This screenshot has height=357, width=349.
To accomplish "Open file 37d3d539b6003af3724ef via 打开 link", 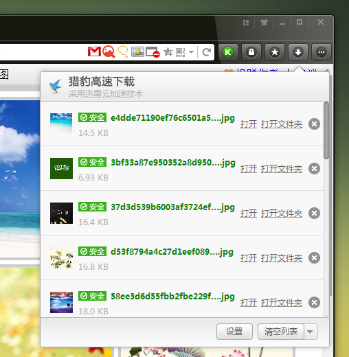I will (249, 214).
